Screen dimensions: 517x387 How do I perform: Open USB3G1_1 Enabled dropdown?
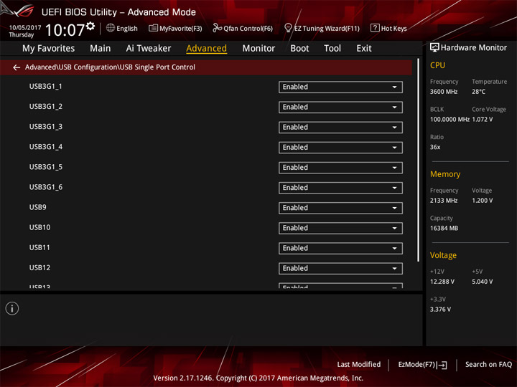[x=340, y=87]
